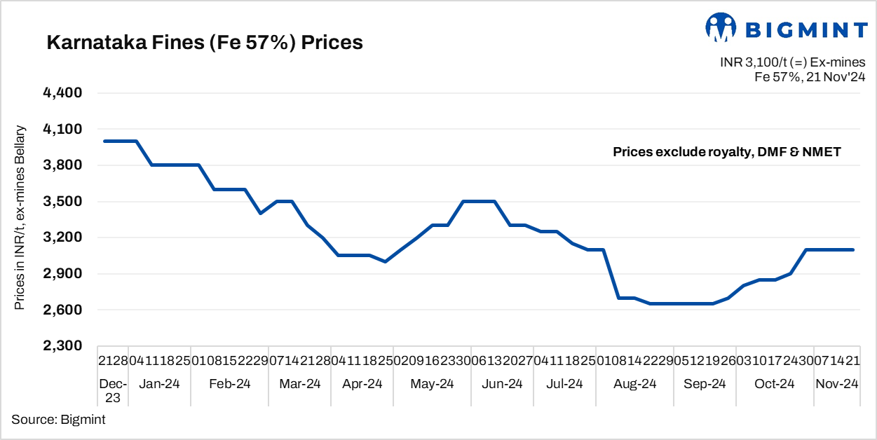Select the chart title Karnataka Fines Prices
This screenshot has height=440, width=877.
[x=205, y=43]
